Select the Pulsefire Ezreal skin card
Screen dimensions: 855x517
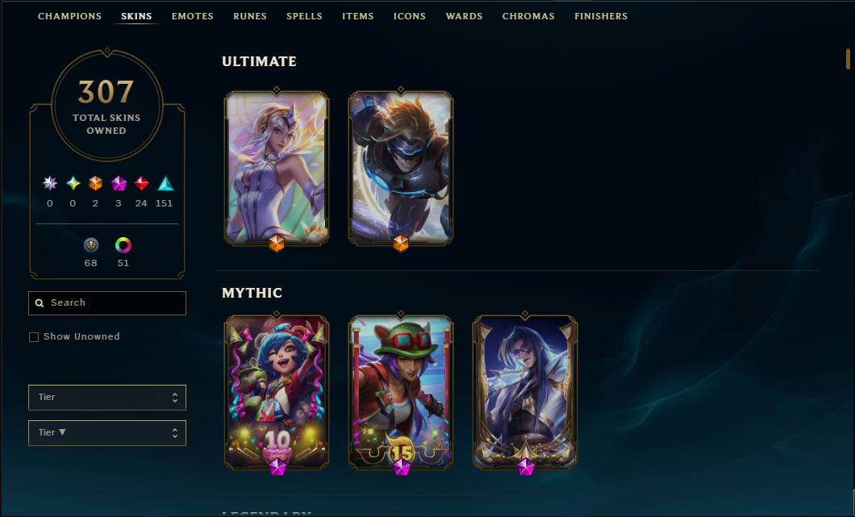pos(401,168)
